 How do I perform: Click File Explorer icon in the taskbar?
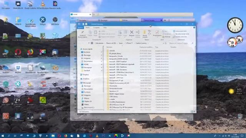coord(53,136)
